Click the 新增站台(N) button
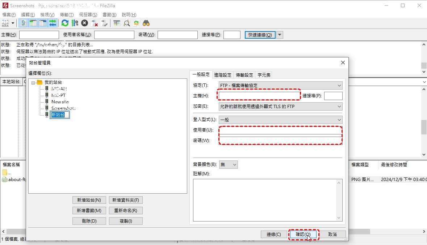The height and width of the screenshot is (245, 427). (89, 200)
